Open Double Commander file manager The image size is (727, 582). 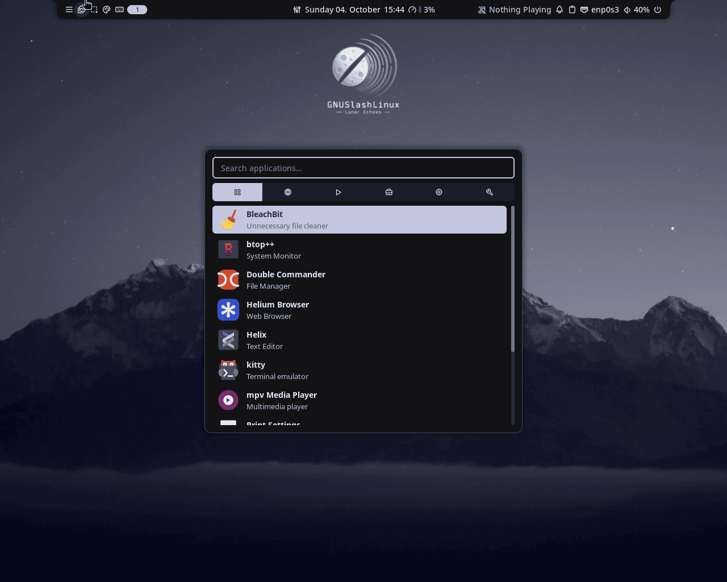tap(360, 280)
